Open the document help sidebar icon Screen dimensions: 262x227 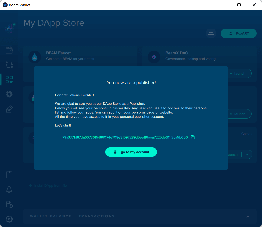(9, 204)
